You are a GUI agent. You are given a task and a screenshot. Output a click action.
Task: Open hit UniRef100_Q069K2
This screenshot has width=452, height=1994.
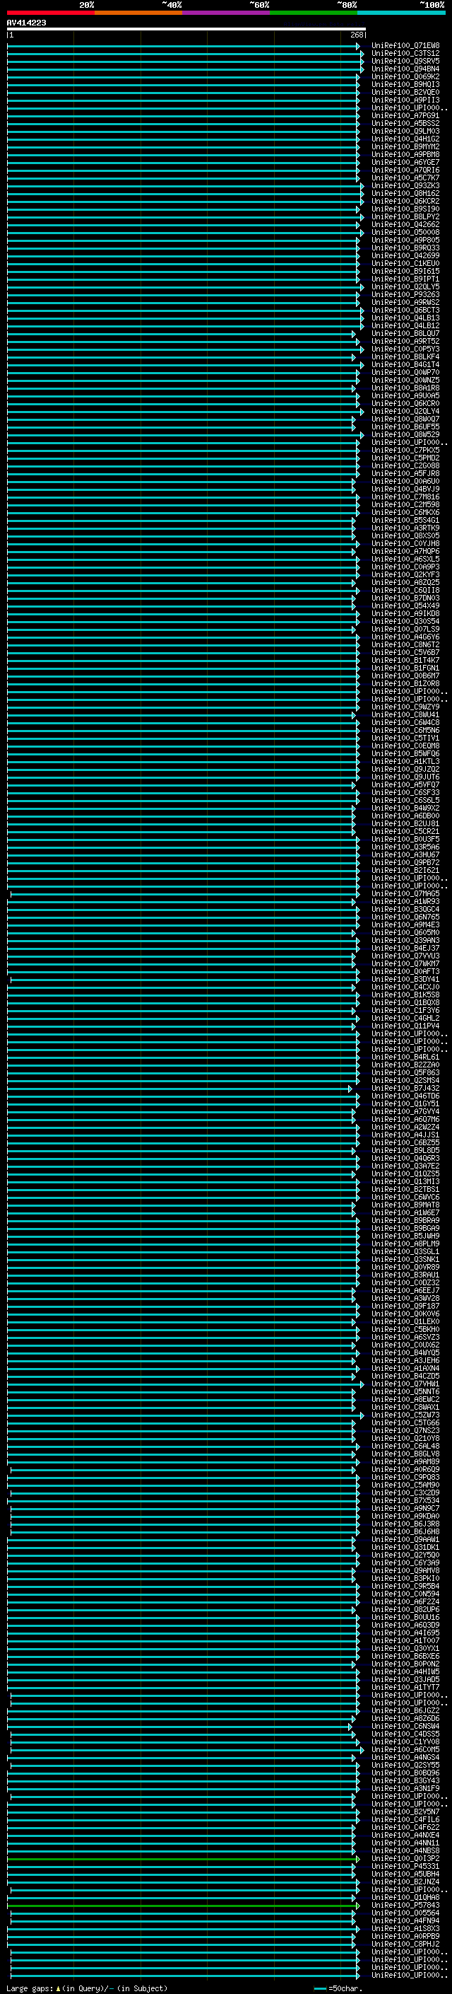coord(405,76)
